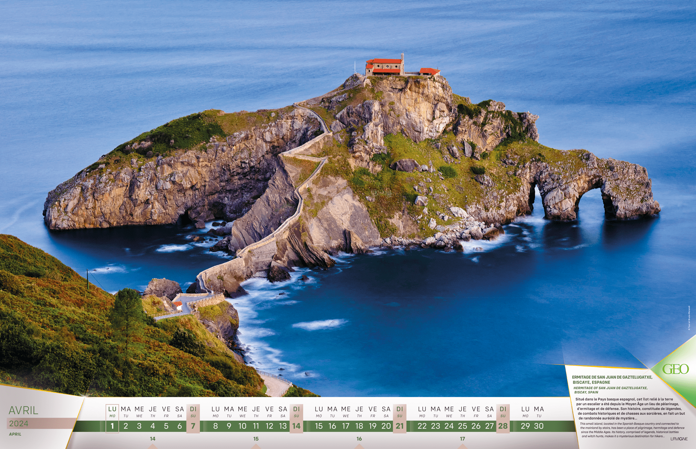Image resolution: width=696 pixels, height=449 pixels.
Task: Click the 2024 year label
Action: [x=19, y=424]
